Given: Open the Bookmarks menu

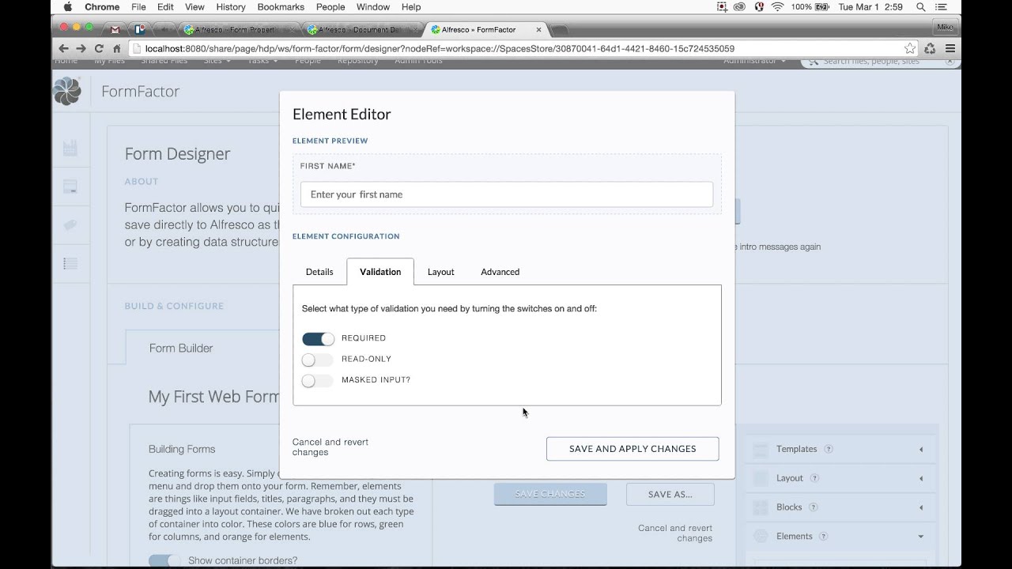Looking at the screenshot, I should tap(281, 7).
